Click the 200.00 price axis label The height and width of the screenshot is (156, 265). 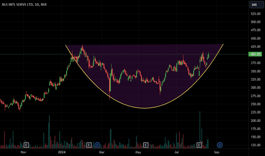point(256,121)
